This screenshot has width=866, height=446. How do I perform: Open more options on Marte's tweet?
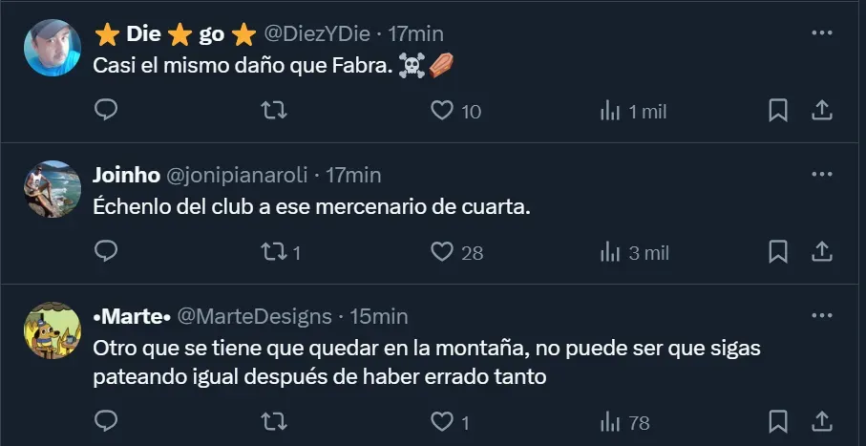pos(821,315)
